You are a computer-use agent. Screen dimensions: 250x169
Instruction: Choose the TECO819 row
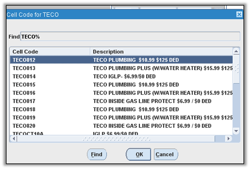(24, 118)
